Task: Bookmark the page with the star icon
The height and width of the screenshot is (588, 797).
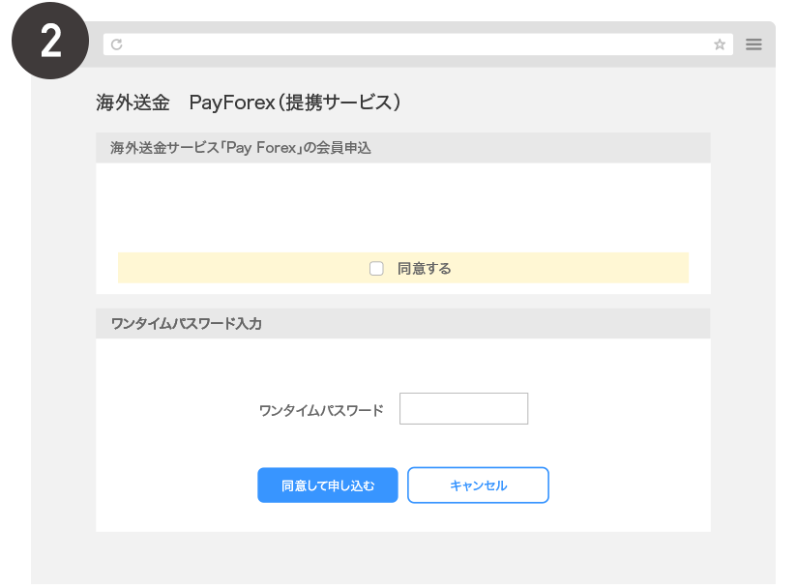Action: (x=720, y=44)
